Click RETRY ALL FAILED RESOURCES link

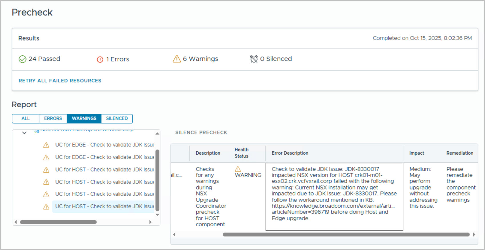point(60,81)
